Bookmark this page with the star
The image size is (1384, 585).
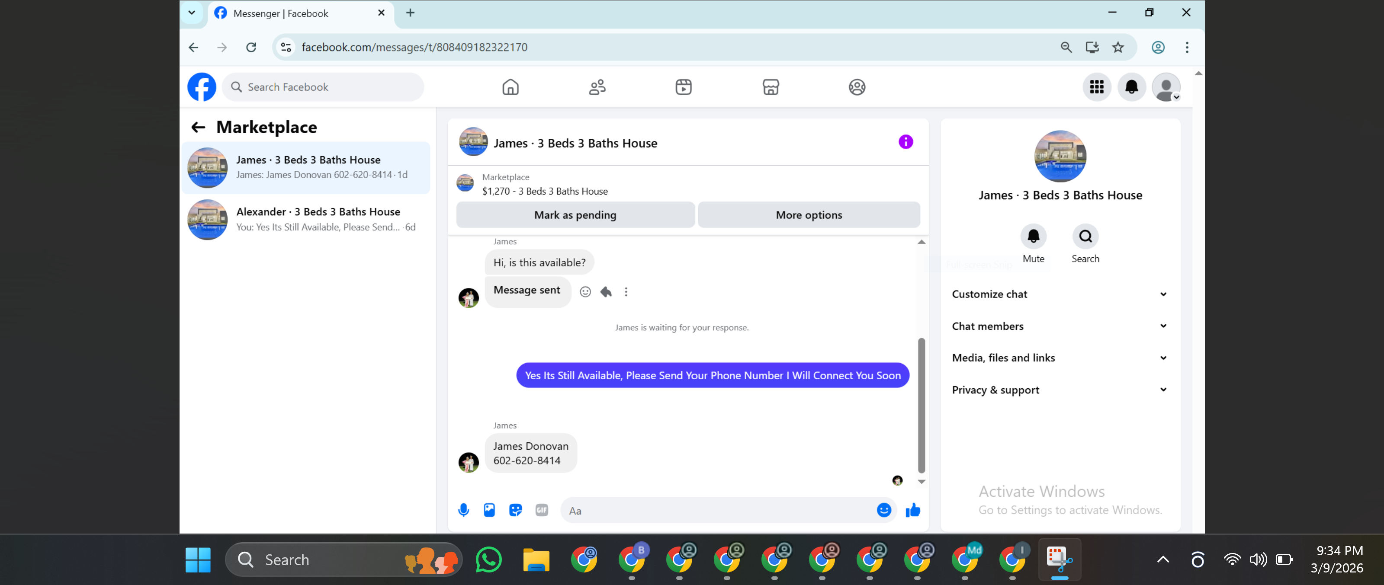[x=1118, y=47]
